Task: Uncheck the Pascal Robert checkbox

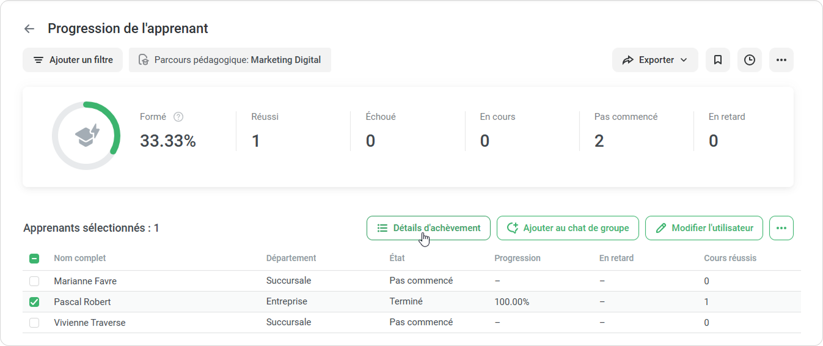Action: coord(34,302)
